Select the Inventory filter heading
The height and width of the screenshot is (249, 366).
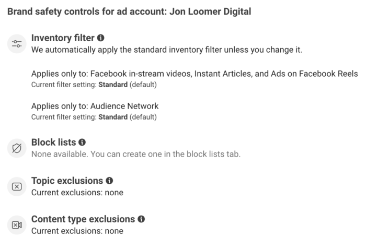[63, 38]
